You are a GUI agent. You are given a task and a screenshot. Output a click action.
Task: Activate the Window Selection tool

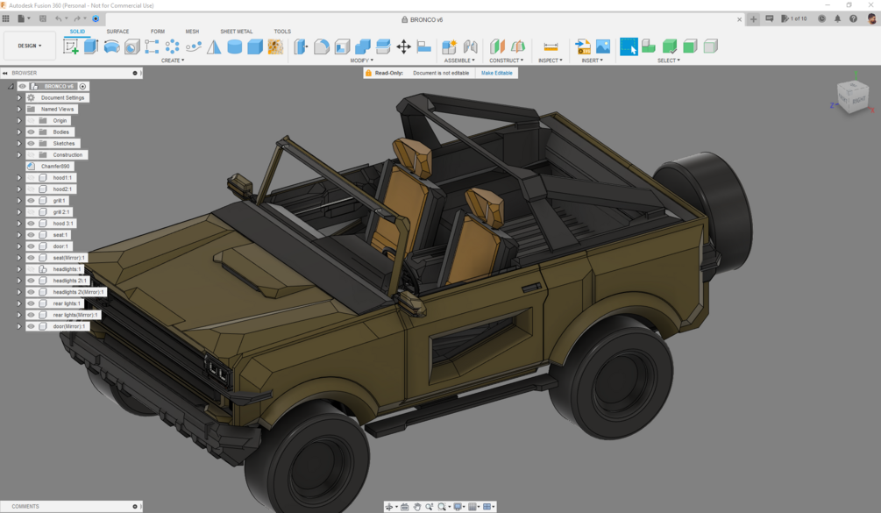point(629,46)
